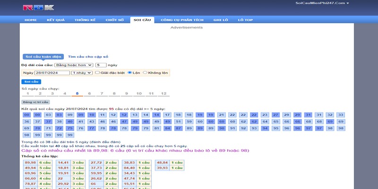Set số ngày cầu chạy to 8
Image resolution: width=378 pixels, height=189 pixels.
tap(114, 94)
